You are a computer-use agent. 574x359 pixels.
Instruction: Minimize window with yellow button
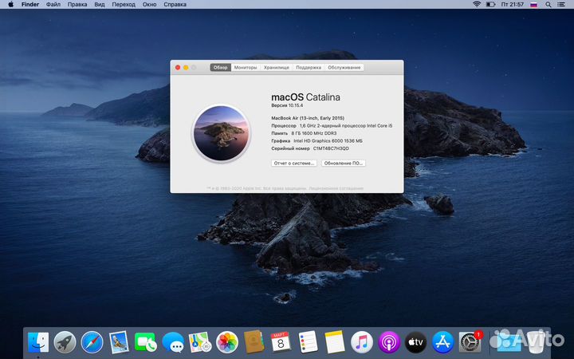point(186,67)
